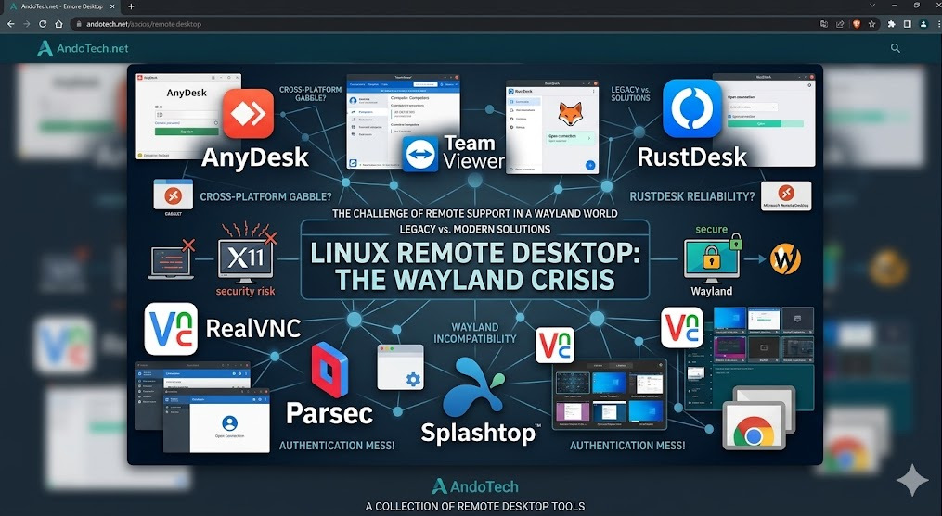Screen dimensions: 942x516
Task: Click the RealVNC logo
Action: click(x=171, y=328)
